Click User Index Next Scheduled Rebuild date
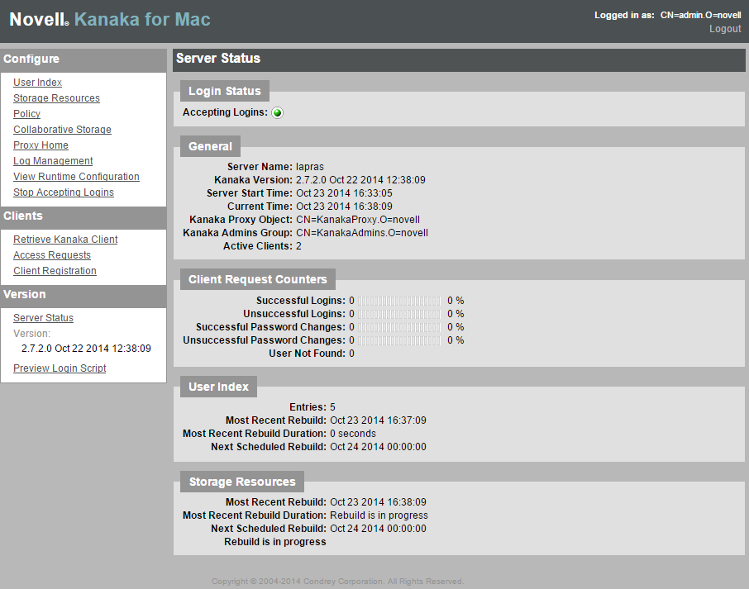This screenshot has width=749, height=589. (378, 447)
